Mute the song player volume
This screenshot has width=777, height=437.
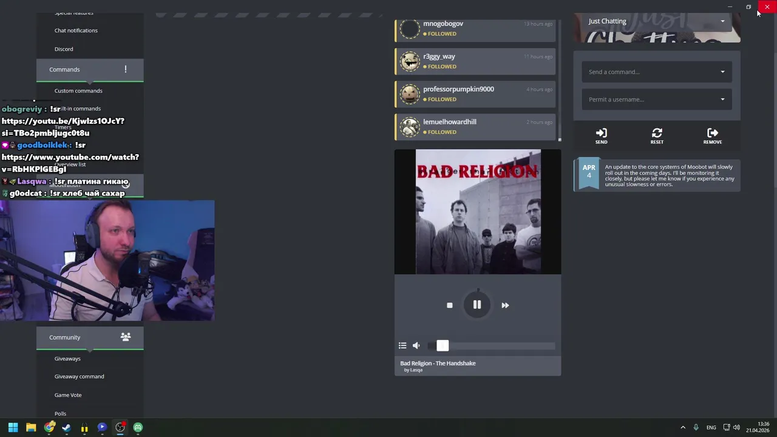pos(416,345)
